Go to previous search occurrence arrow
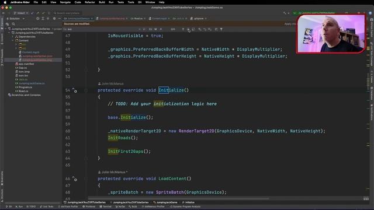This screenshot has height=210, width=374. click(183, 29)
